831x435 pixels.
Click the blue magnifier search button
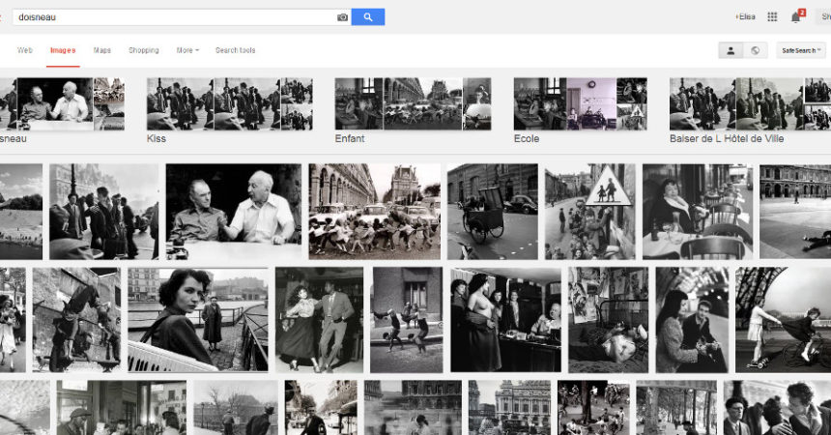368,17
